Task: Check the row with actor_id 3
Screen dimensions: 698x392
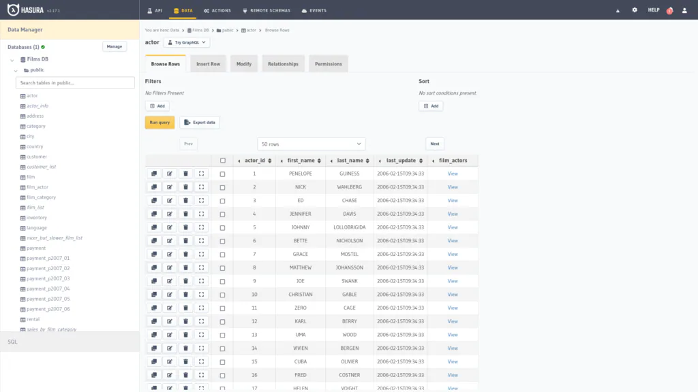Action: pos(223,201)
